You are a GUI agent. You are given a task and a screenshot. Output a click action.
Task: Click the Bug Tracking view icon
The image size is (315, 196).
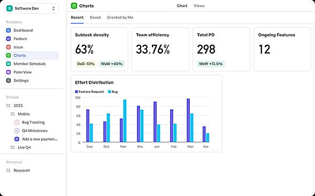pos(17,122)
